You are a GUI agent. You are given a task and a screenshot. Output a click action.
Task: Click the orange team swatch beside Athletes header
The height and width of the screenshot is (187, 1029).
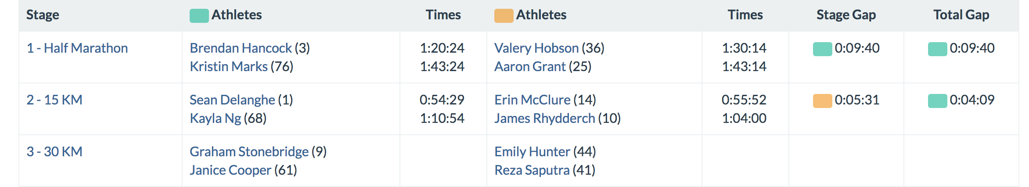504,16
